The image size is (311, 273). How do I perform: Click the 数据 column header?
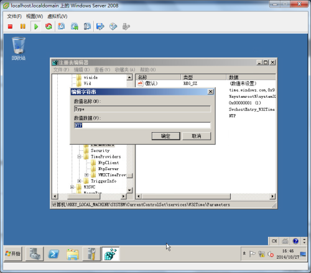(251, 77)
